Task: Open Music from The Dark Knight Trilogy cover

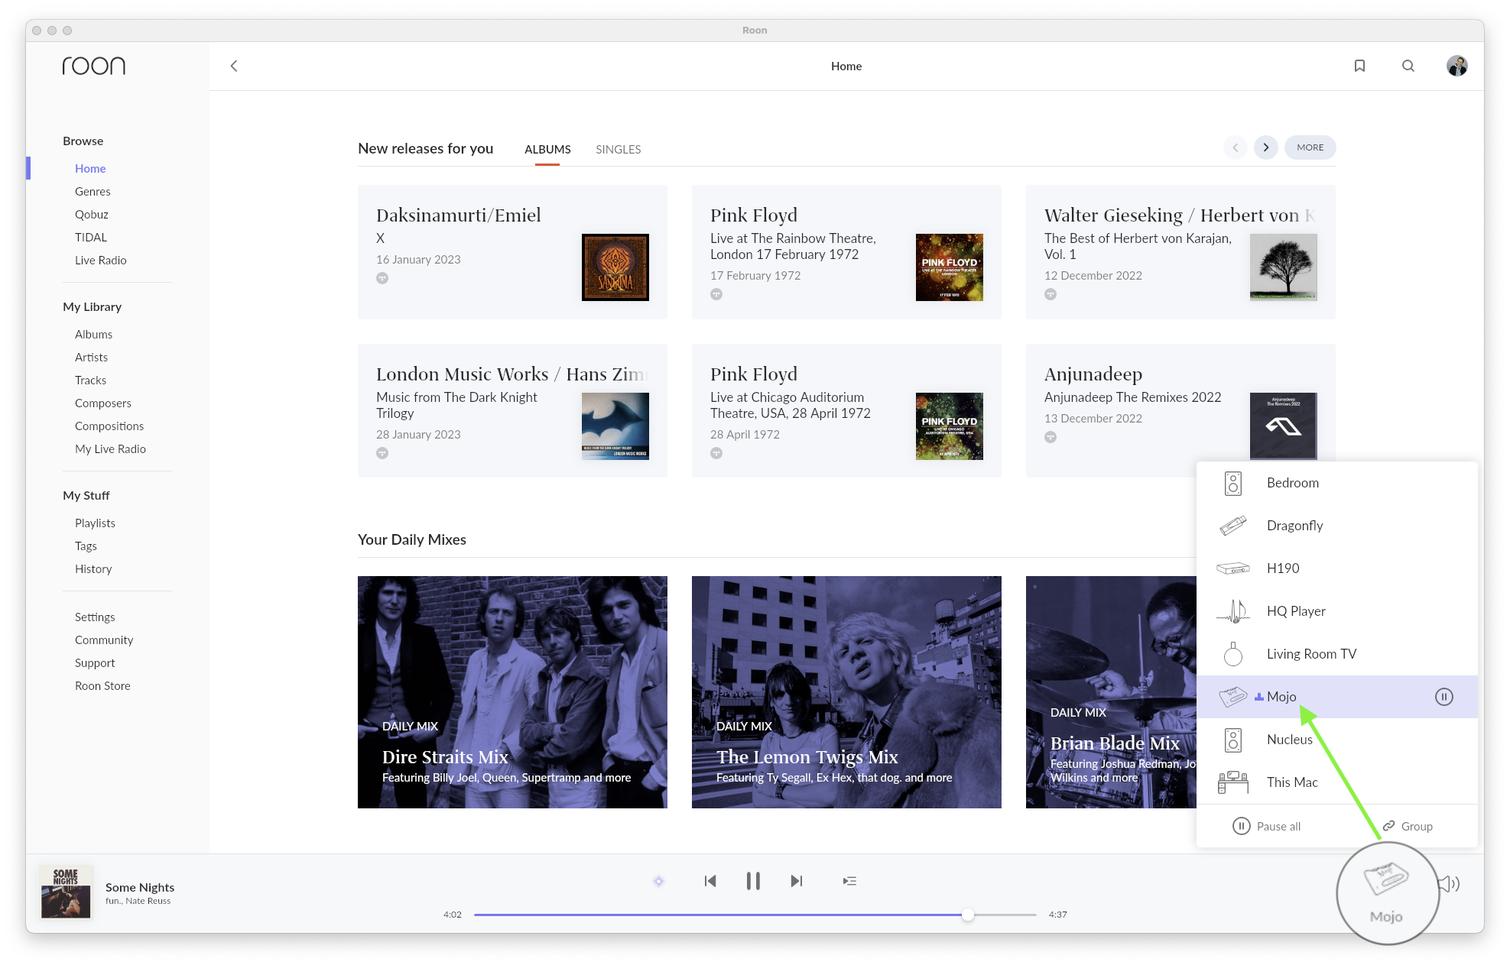Action: pyautogui.click(x=615, y=426)
